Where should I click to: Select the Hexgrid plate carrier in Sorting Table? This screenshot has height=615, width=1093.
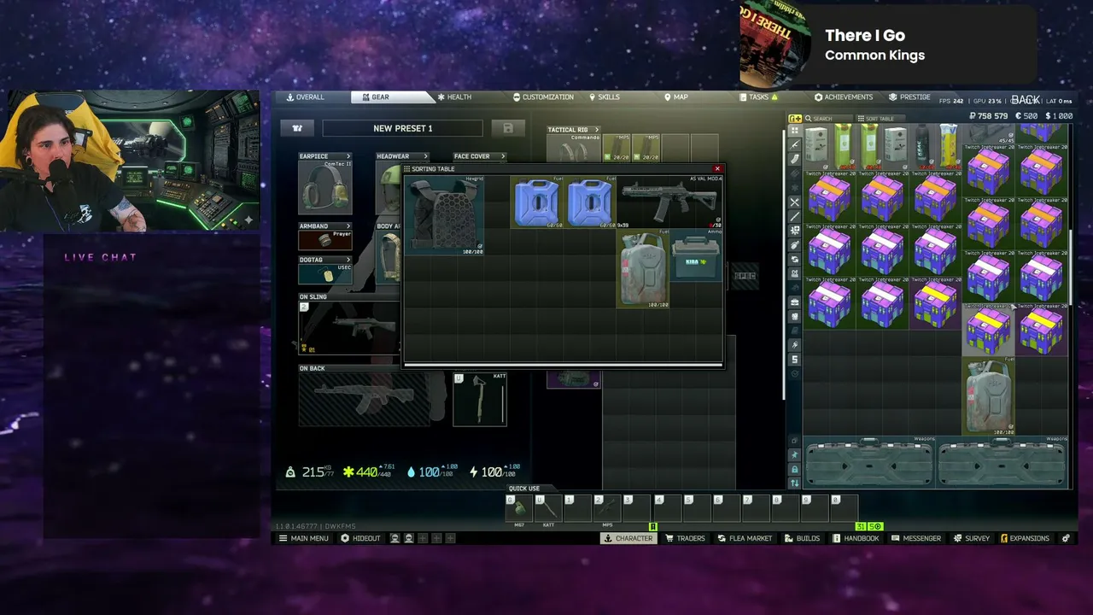tap(445, 215)
